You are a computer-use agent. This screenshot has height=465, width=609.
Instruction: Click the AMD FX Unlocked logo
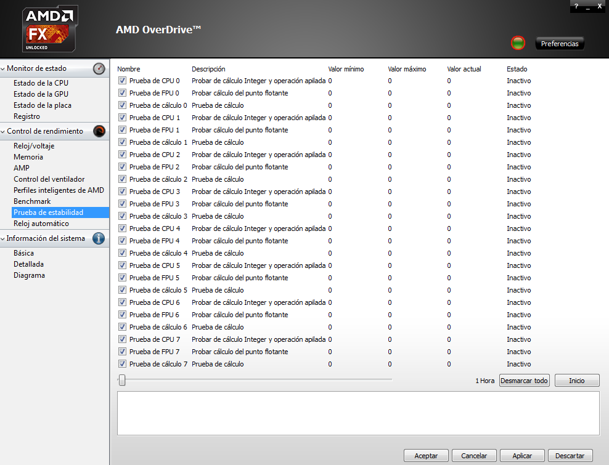click(x=50, y=29)
